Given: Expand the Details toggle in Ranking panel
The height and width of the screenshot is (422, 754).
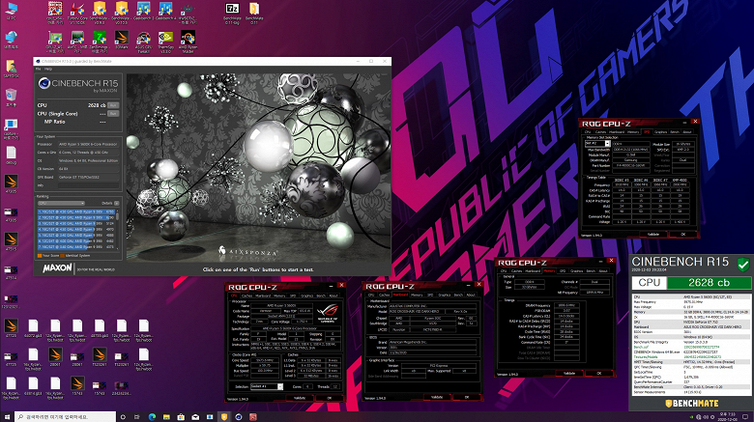Looking at the screenshot, I should pyautogui.click(x=116, y=204).
